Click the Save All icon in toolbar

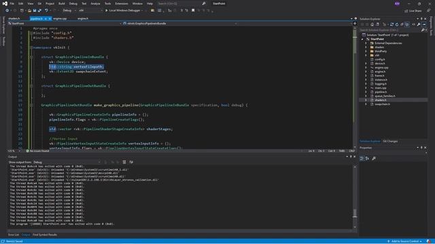point(39,11)
